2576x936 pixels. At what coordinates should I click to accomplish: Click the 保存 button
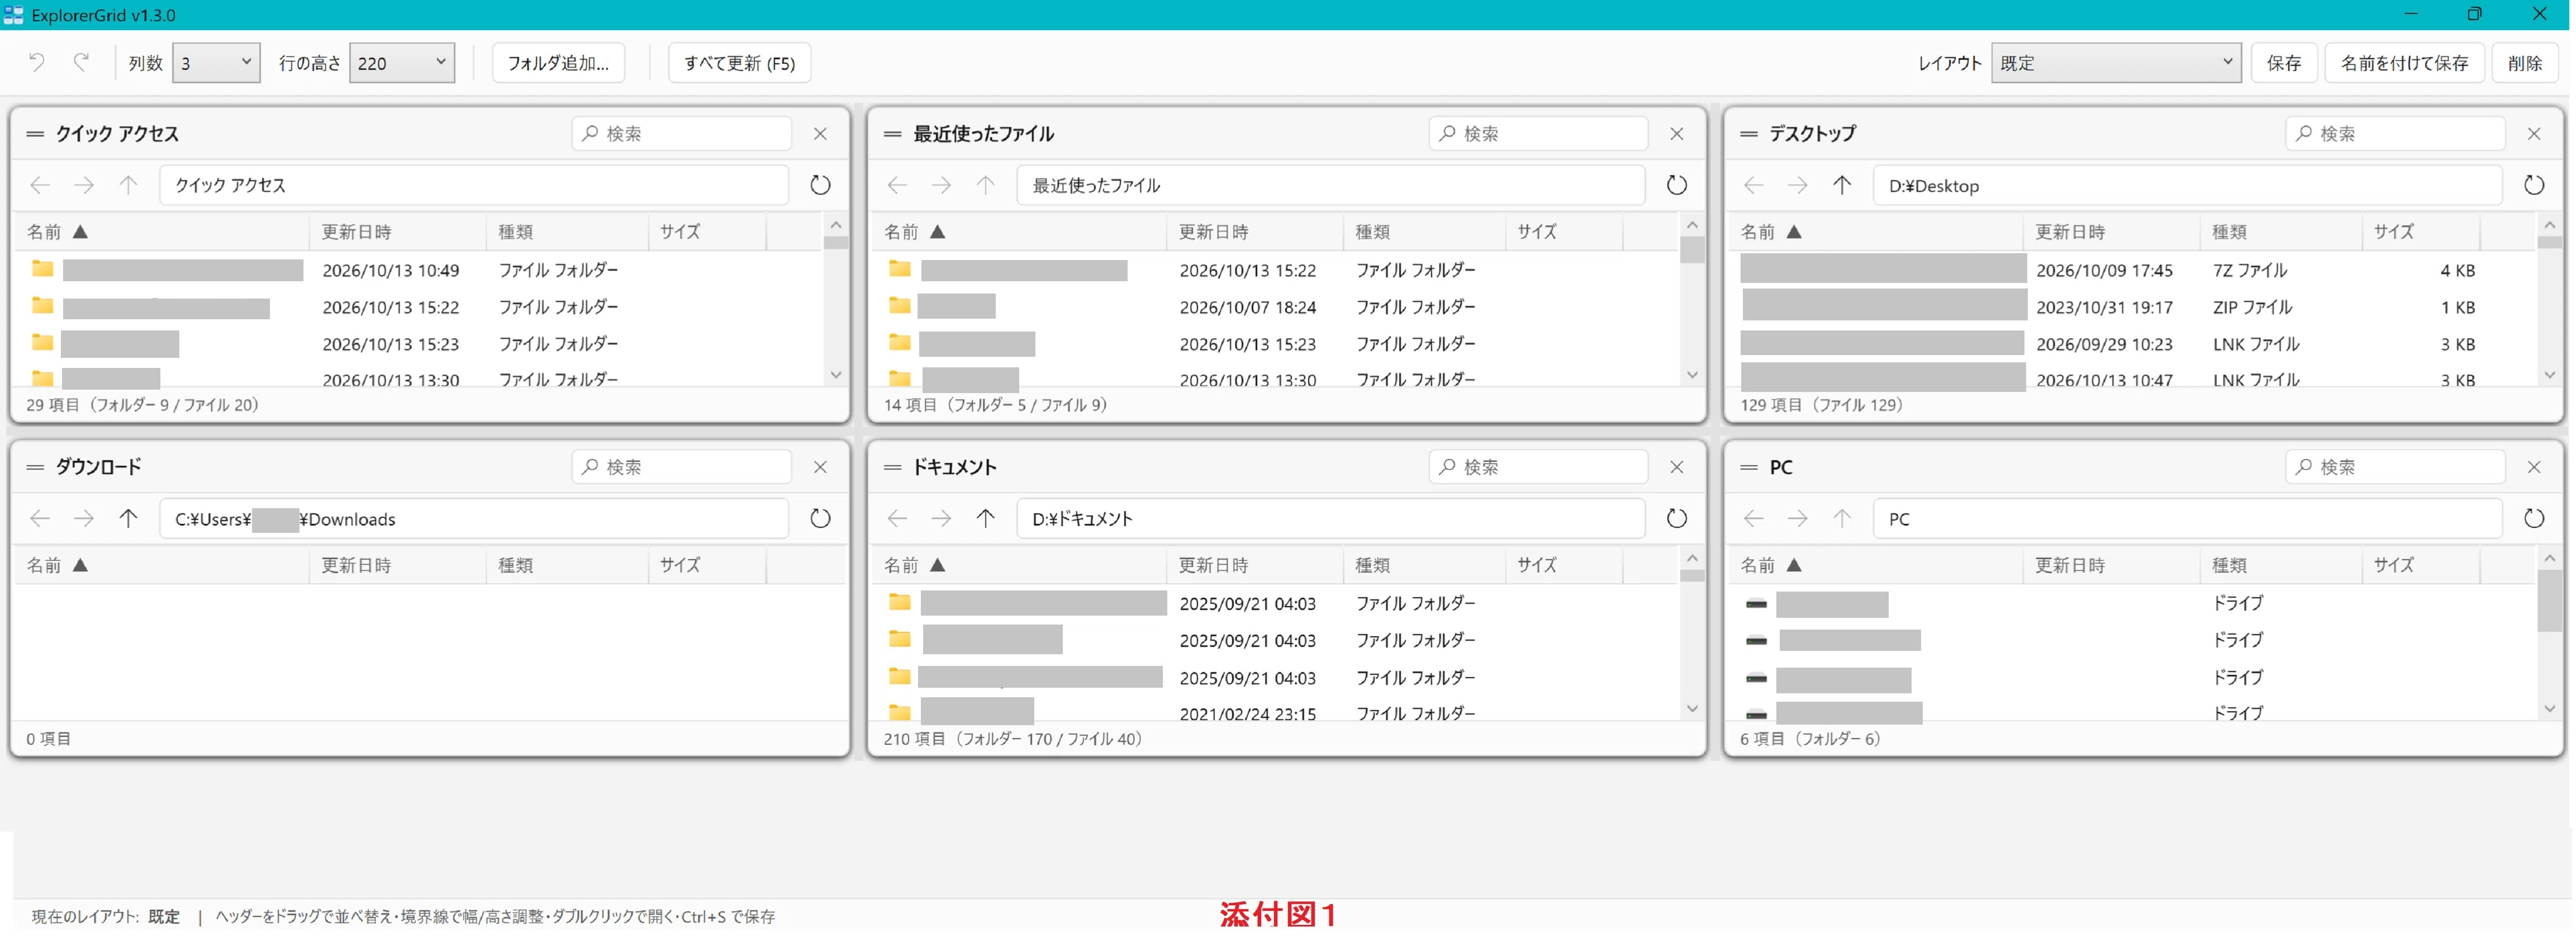(2284, 62)
